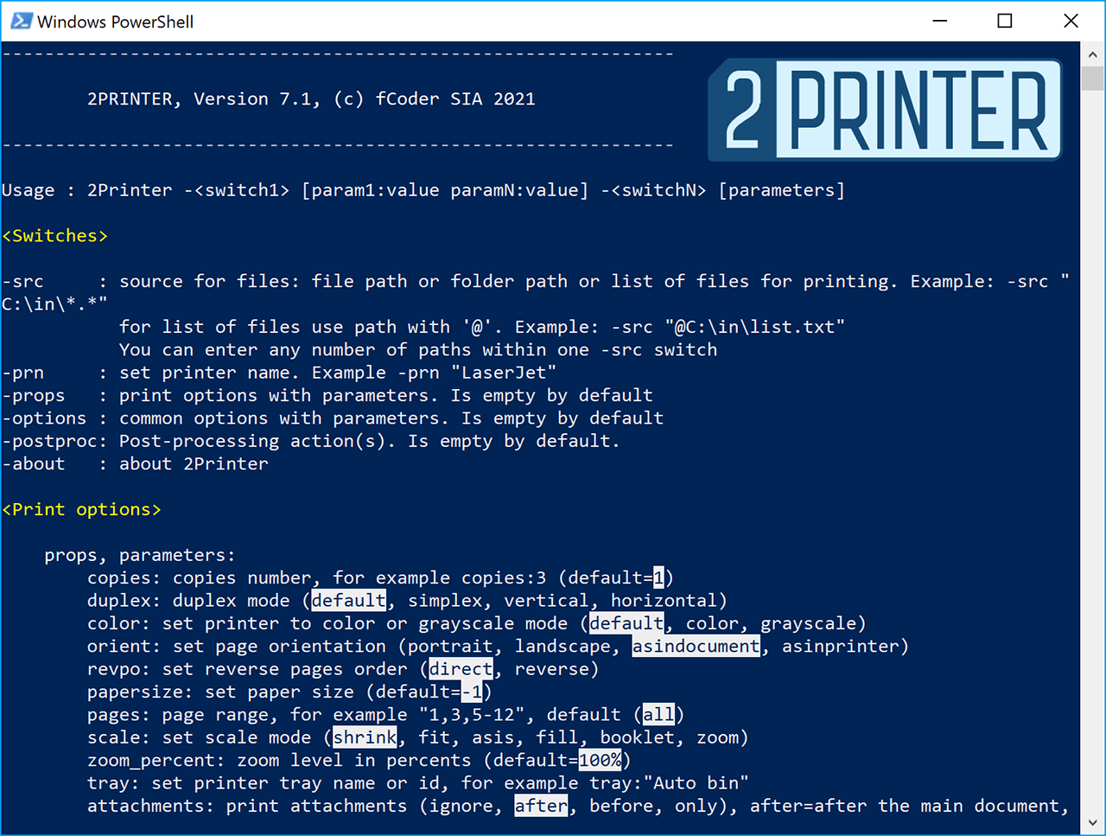
Task: Click the "1,3,5-12" page range example
Action: [x=472, y=715]
